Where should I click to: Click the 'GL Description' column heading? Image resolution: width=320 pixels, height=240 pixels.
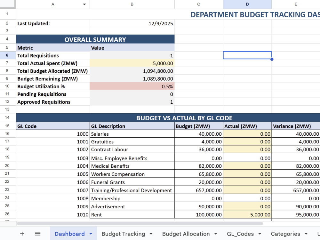tap(132, 126)
